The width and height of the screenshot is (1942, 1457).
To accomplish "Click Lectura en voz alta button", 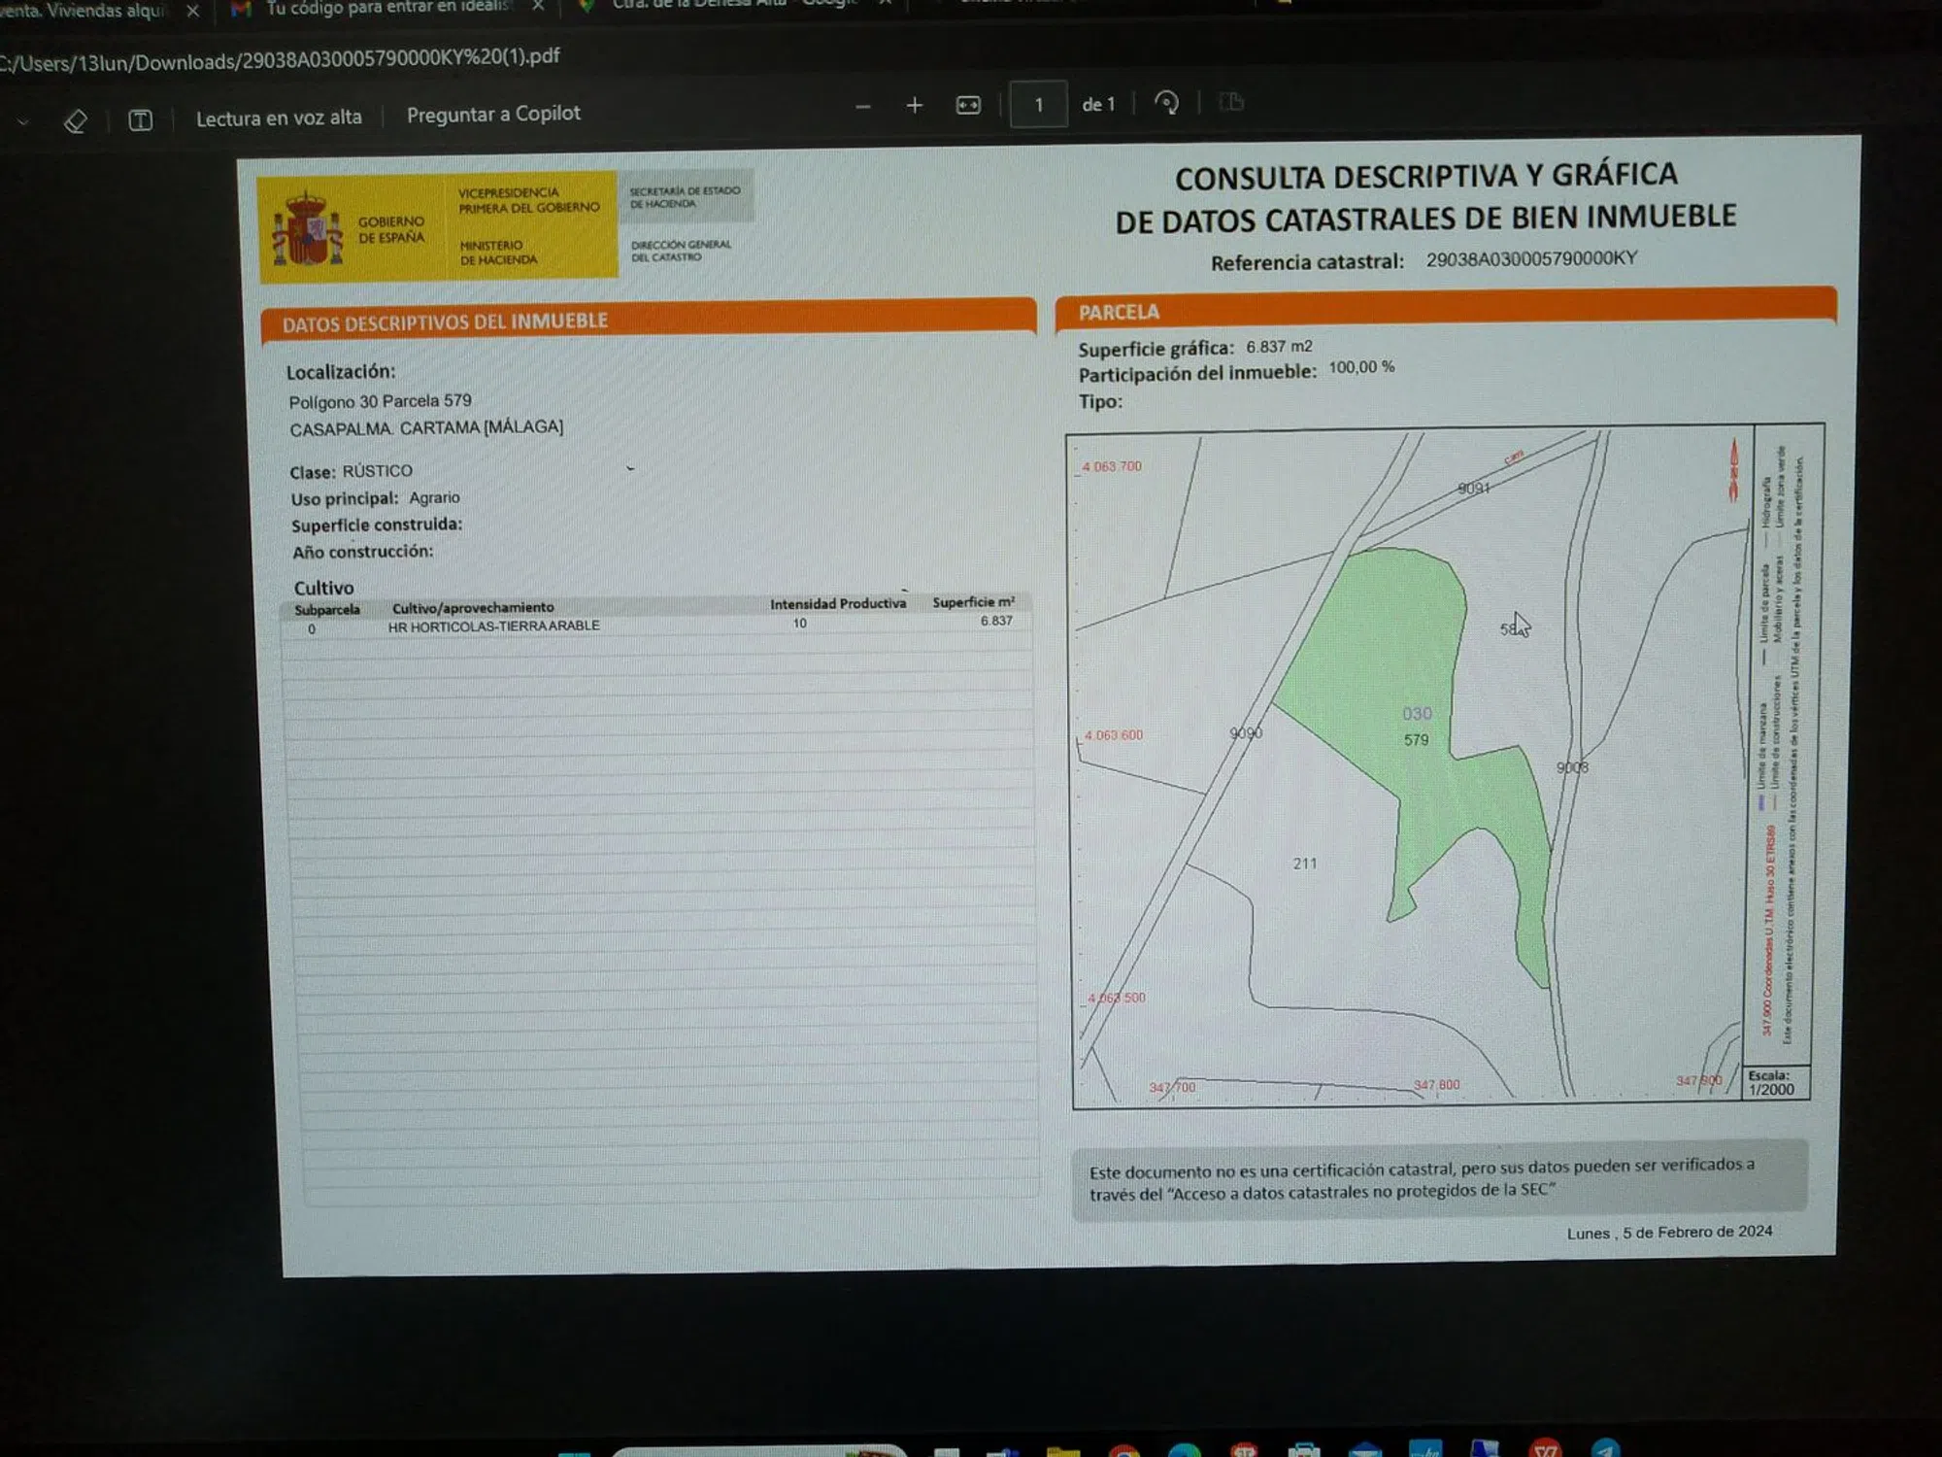I will [x=279, y=119].
